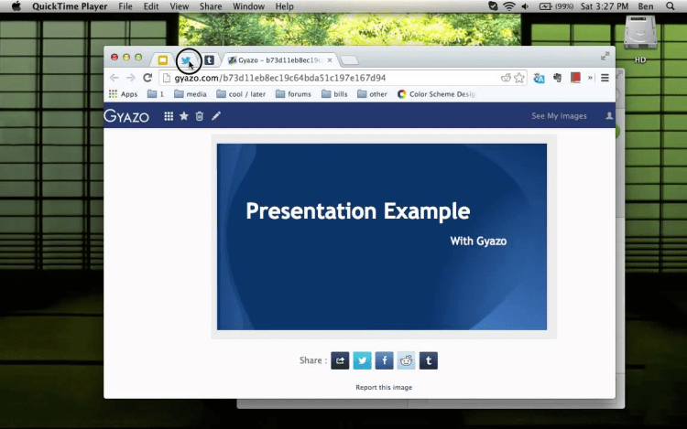Close the Gyazo tab
The image size is (687, 429).
(x=330, y=60)
